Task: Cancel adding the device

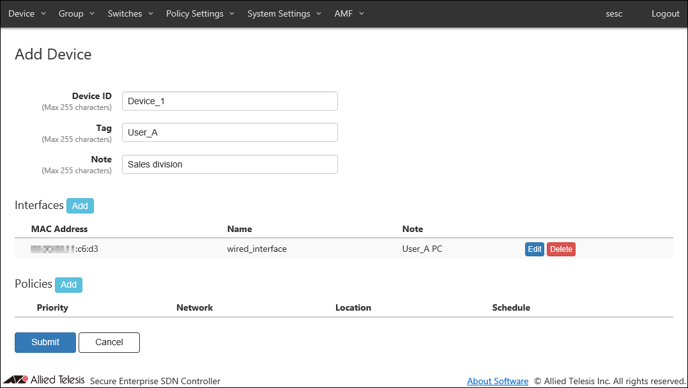Action: (x=109, y=342)
